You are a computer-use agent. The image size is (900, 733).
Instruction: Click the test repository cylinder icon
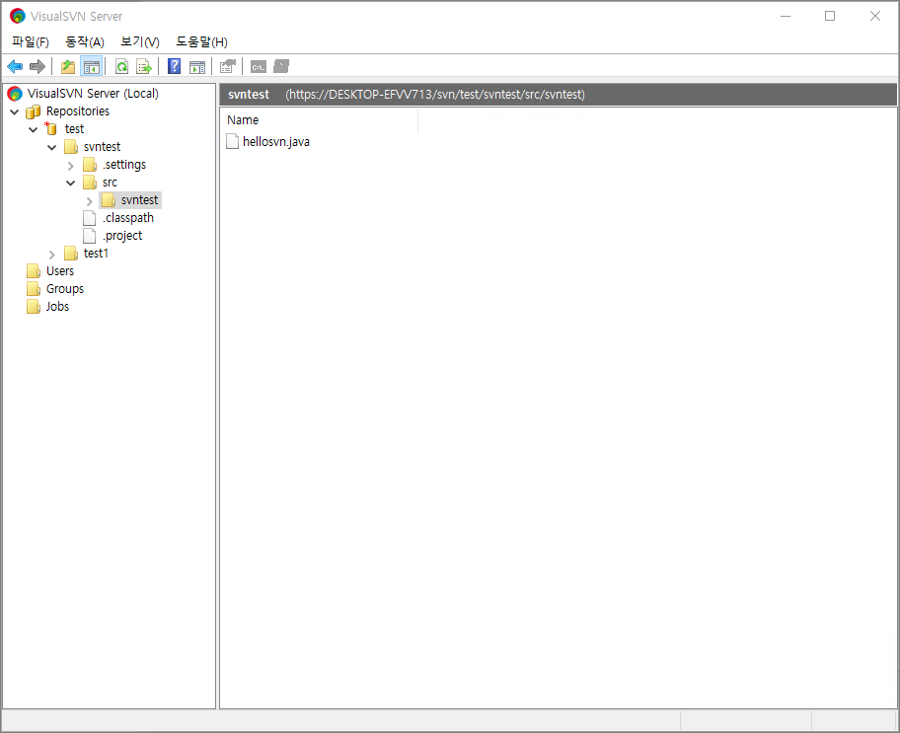click(x=51, y=128)
